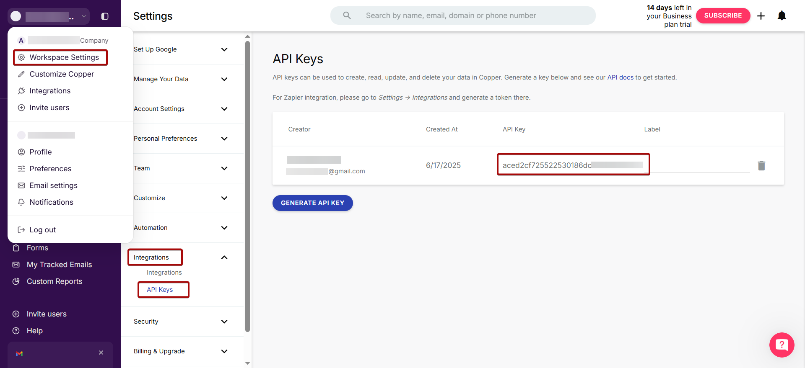Click the GENERATE API KEY button
This screenshot has height=368, width=805.
[x=312, y=203]
